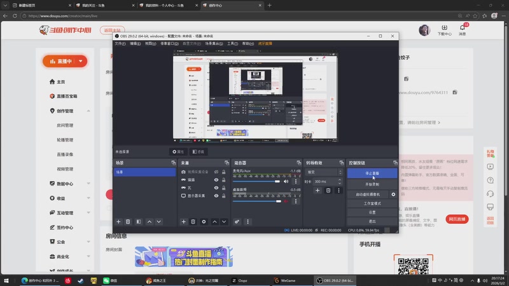The image size is (509, 286).
Task: Open transition properties three-dot icon
Action: (338, 190)
